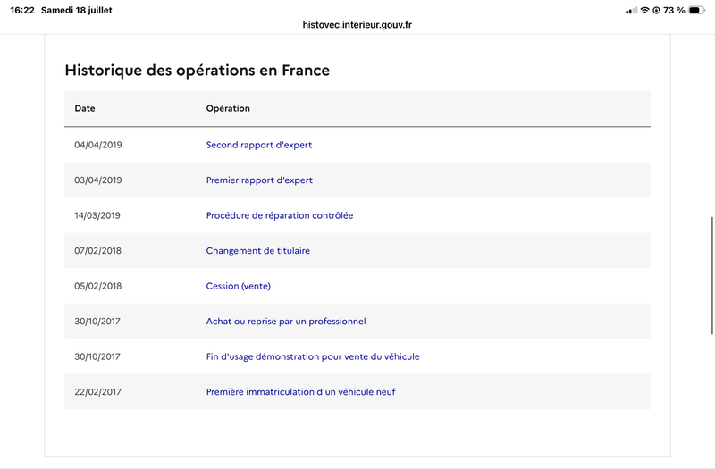Click the Cession (vente) link
This screenshot has height=469, width=715.
point(239,286)
